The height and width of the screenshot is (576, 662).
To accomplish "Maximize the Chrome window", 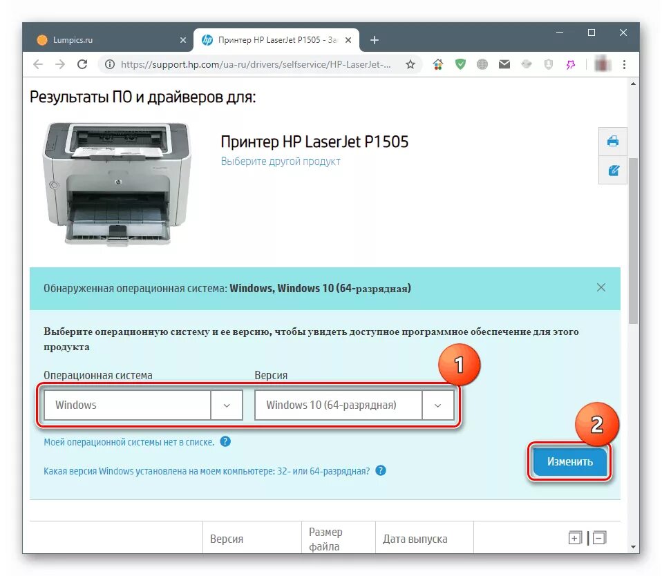I will tap(591, 32).
